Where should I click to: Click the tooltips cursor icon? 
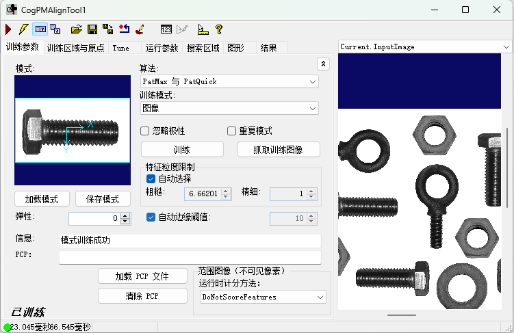click(x=203, y=29)
